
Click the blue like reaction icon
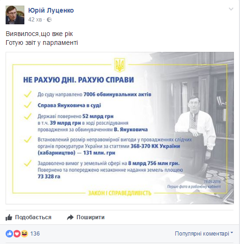point(9,234)
